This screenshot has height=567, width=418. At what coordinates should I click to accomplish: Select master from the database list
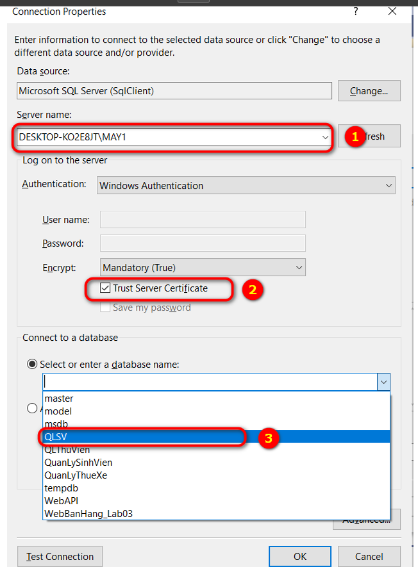(59, 399)
